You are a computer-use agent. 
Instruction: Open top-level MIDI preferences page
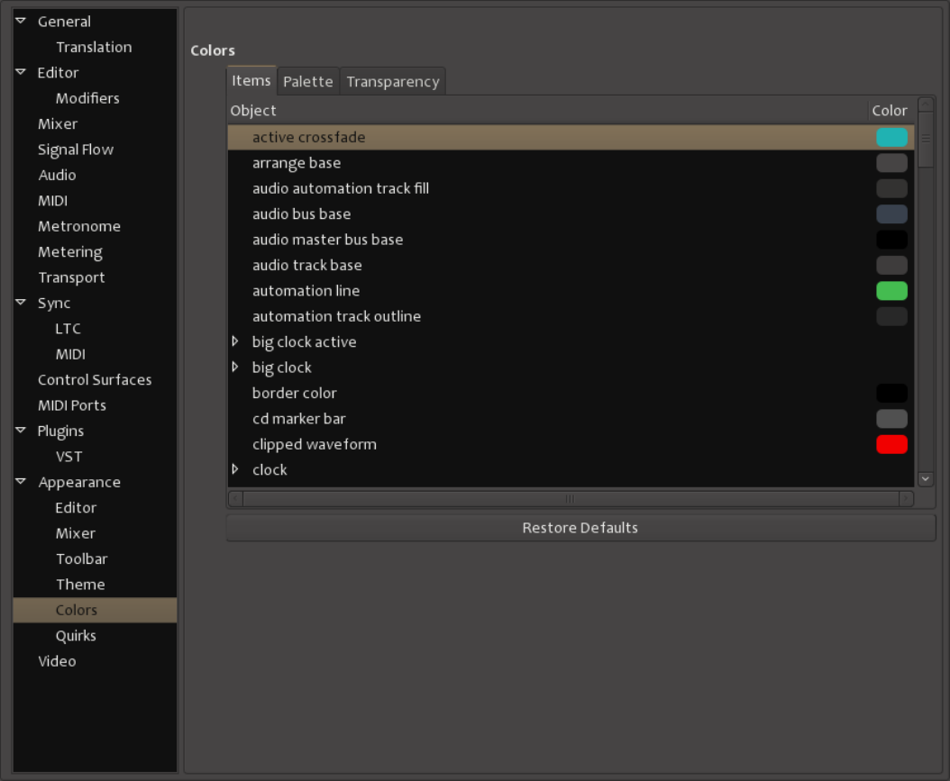(52, 200)
